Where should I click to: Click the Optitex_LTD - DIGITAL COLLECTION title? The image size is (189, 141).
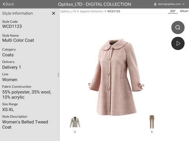coord(94,4)
